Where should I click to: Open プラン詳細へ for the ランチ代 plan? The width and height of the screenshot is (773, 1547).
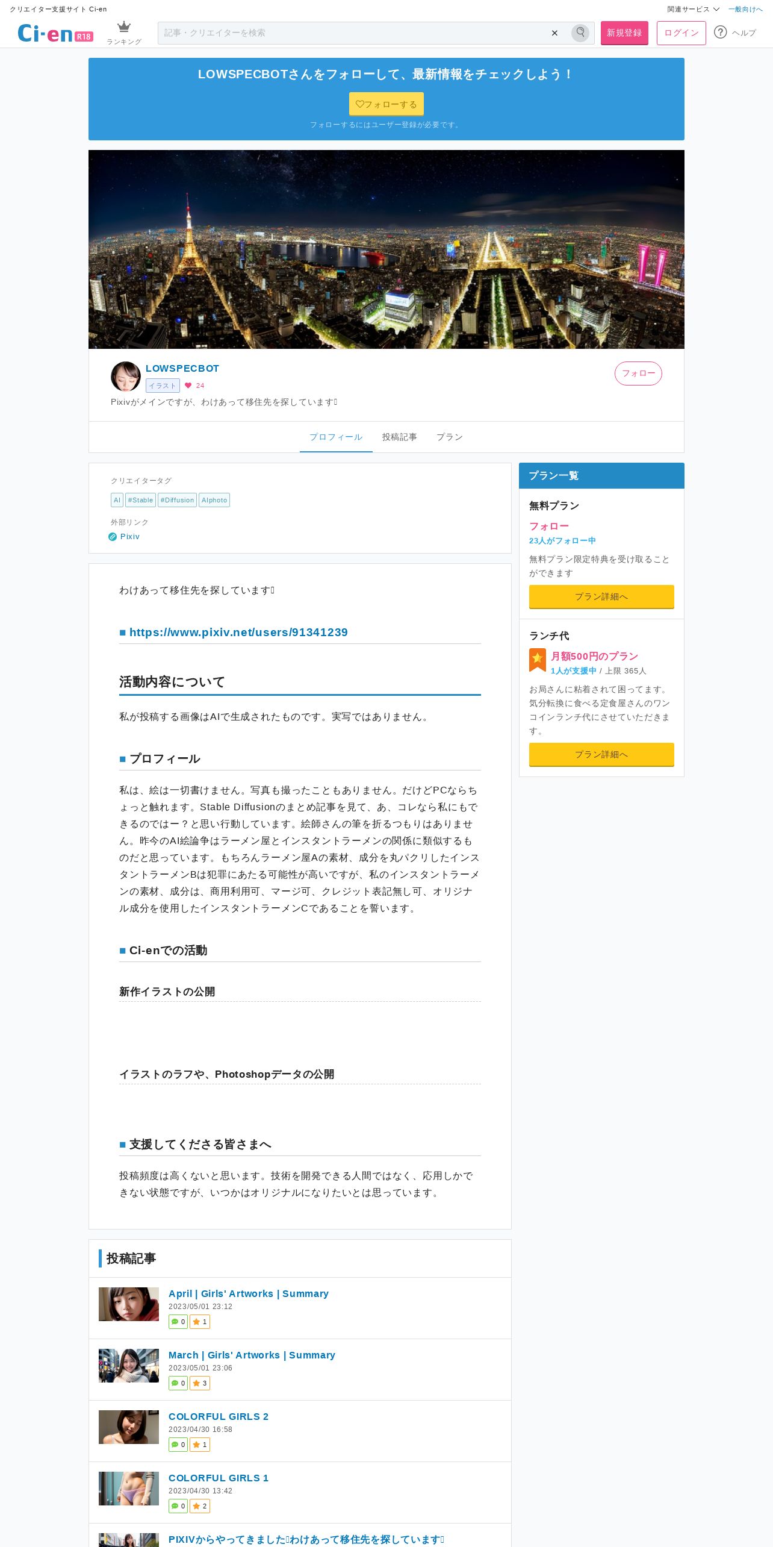(601, 754)
